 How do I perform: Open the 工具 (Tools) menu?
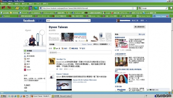(38, 4)
